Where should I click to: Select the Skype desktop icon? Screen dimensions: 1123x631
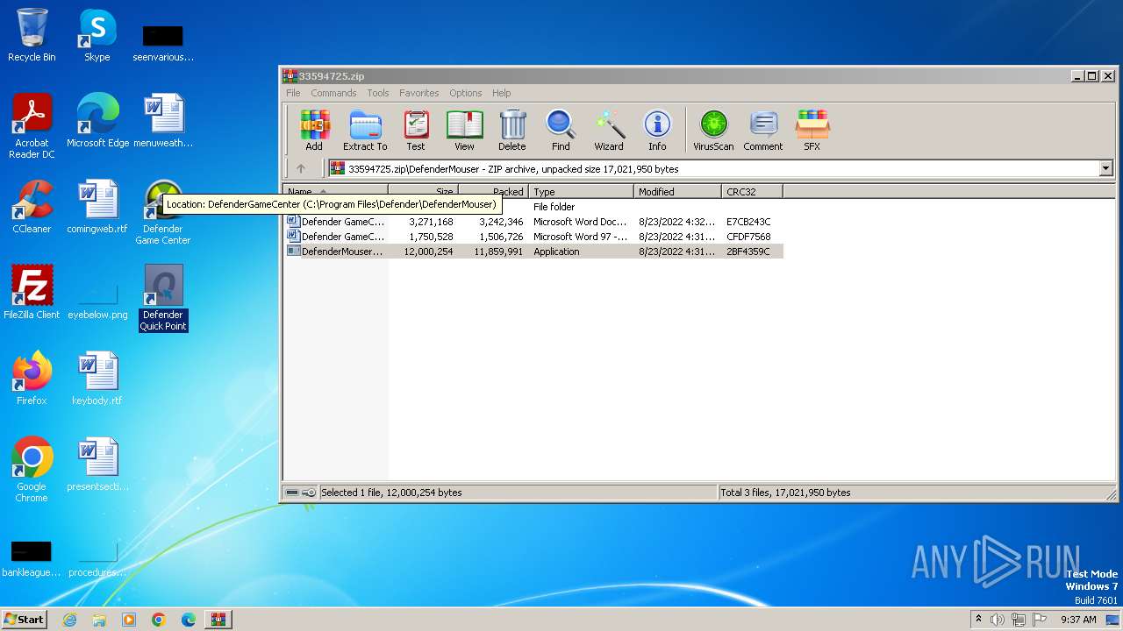[97, 35]
